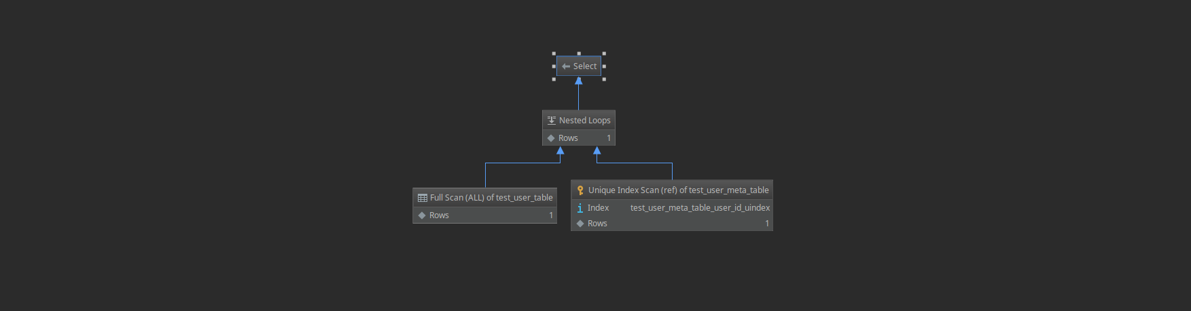Select the Rows value row of Nested Loops

coord(579,138)
